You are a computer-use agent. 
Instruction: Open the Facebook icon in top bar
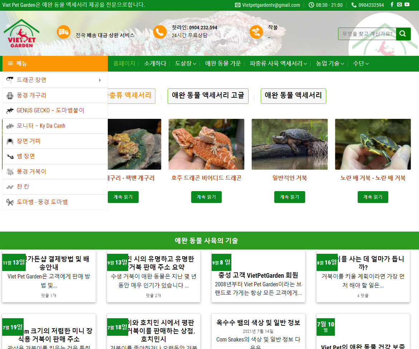392,5
